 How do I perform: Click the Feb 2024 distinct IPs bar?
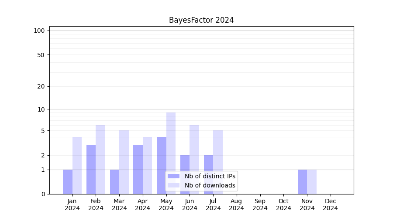[91, 169]
